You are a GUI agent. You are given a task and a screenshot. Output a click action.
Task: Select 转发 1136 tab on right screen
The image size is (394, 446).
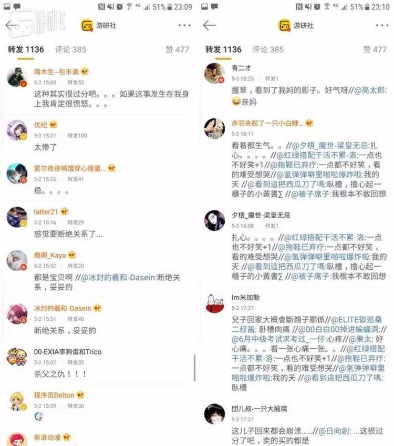[223, 49]
